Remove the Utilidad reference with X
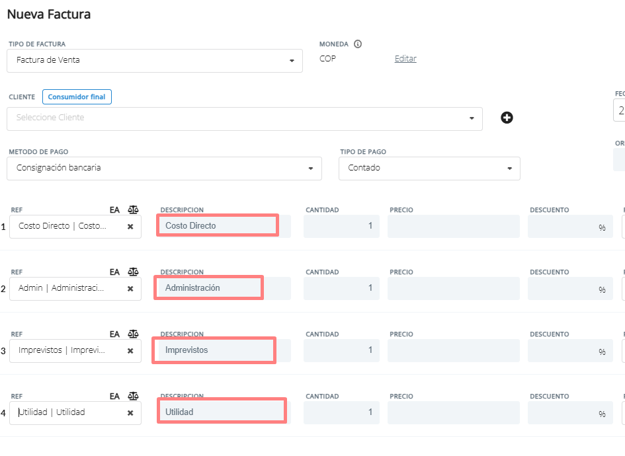Image resolution: width=625 pixels, height=456 pixels. pos(130,412)
